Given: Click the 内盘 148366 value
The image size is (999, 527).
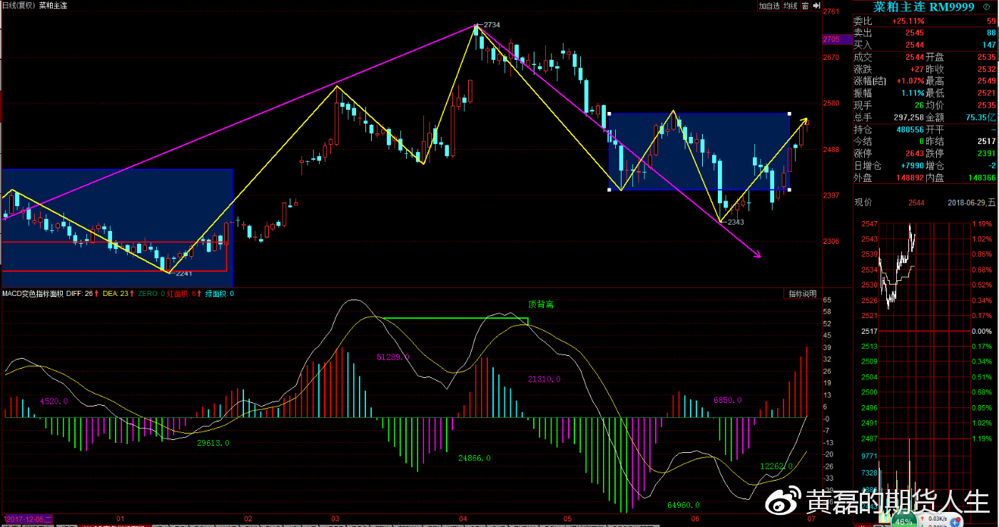Looking at the screenshot, I should click(982, 178).
